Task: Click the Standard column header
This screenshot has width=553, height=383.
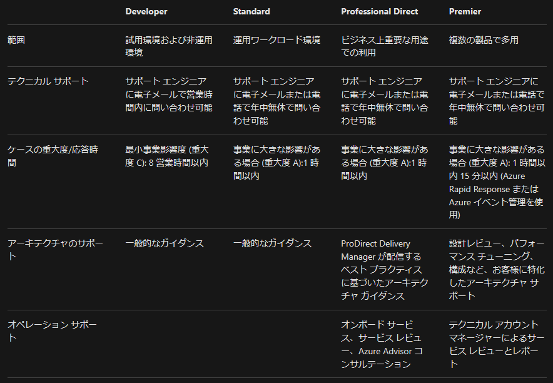Action: point(251,12)
